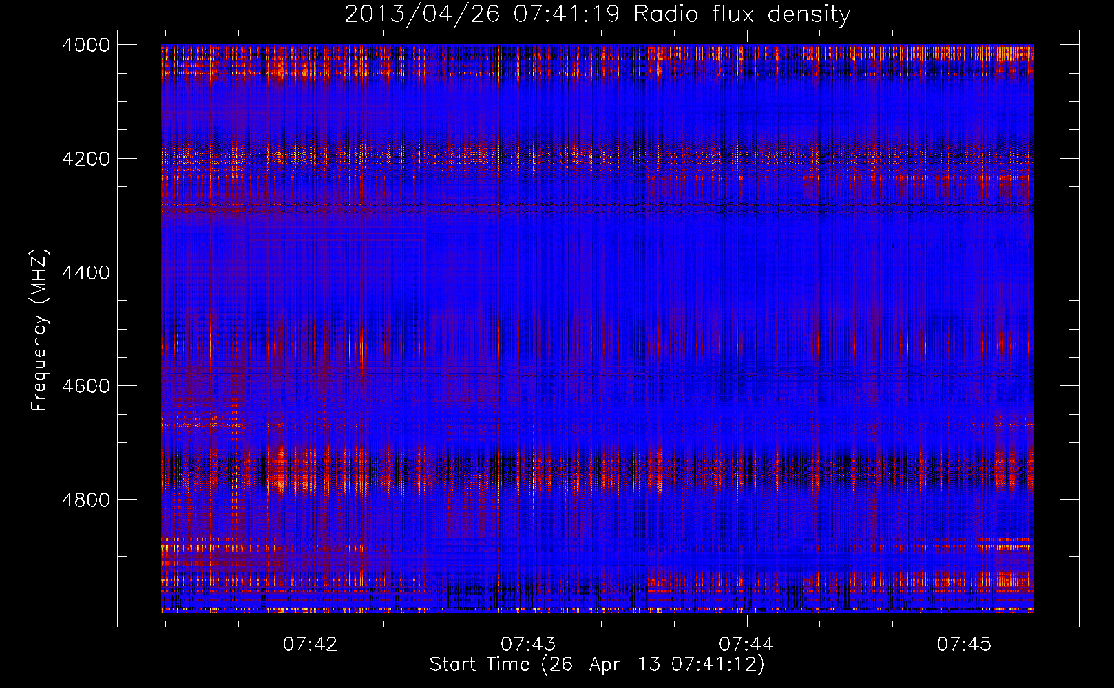
Task: Click the "Frequency (MHZ)" axis title
Action: coord(40,330)
